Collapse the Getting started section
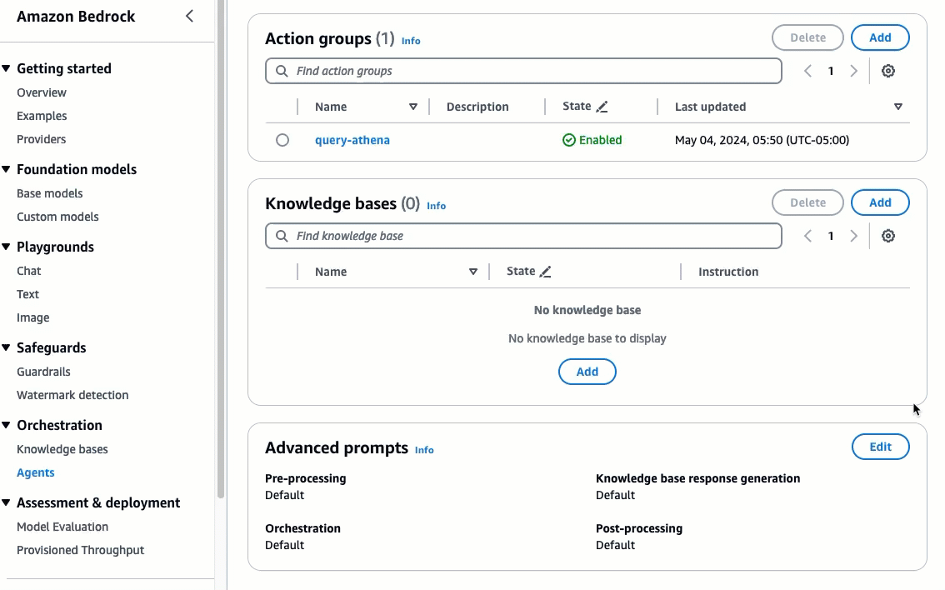The width and height of the screenshot is (945, 590). click(x=6, y=68)
